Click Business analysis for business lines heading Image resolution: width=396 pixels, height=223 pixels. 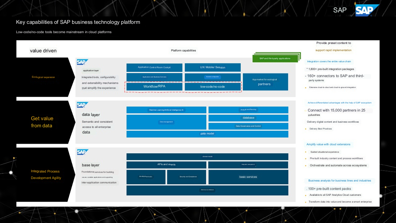[x=339, y=181]
